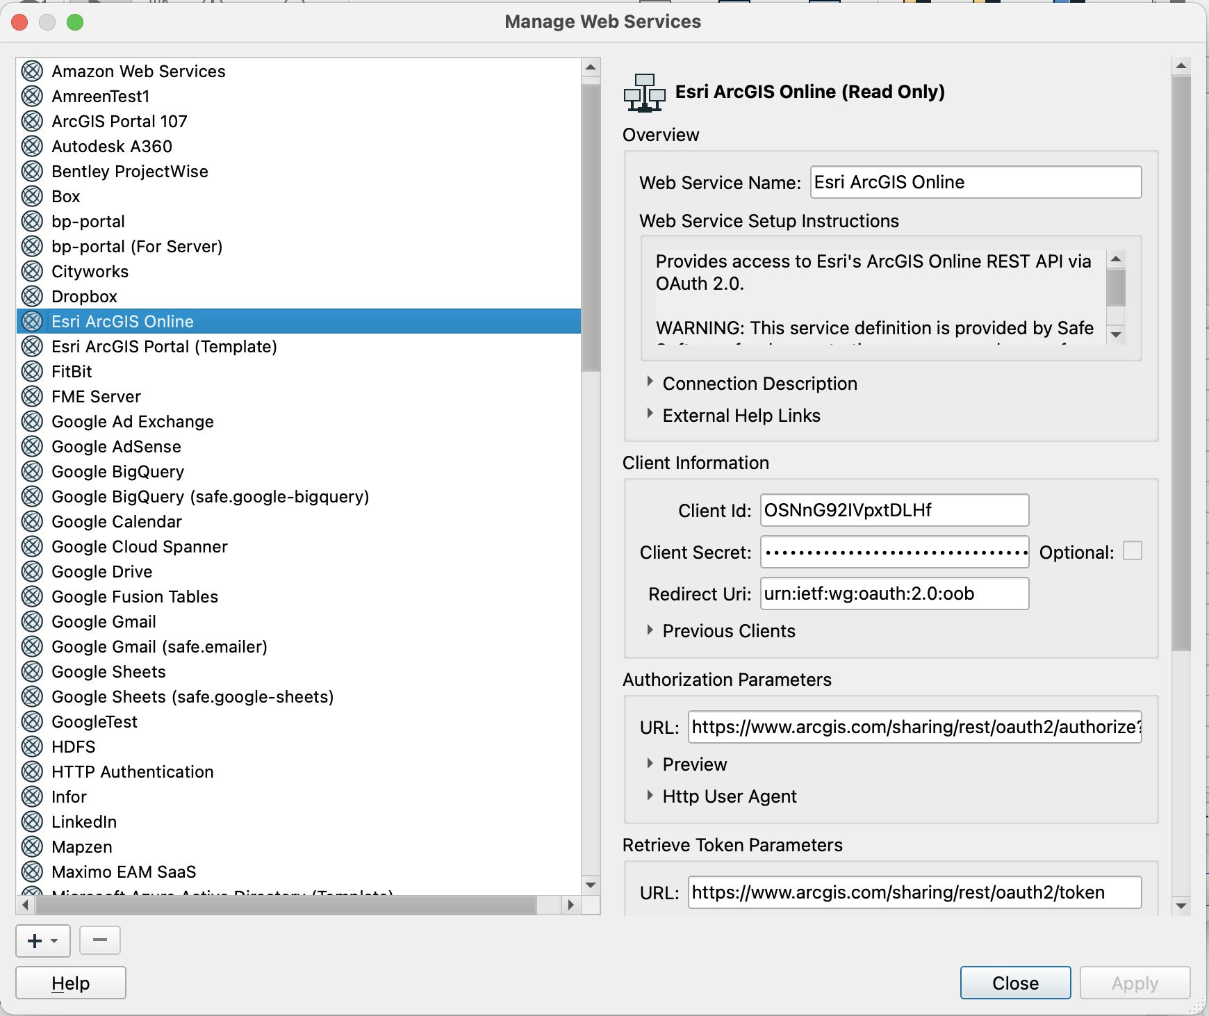Click the icon next to Google Drive
Image resolution: width=1209 pixels, height=1016 pixels.
pos(32,571)
